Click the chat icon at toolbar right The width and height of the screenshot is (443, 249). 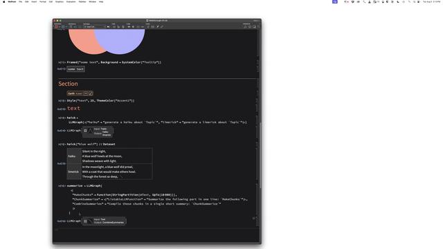254,27
